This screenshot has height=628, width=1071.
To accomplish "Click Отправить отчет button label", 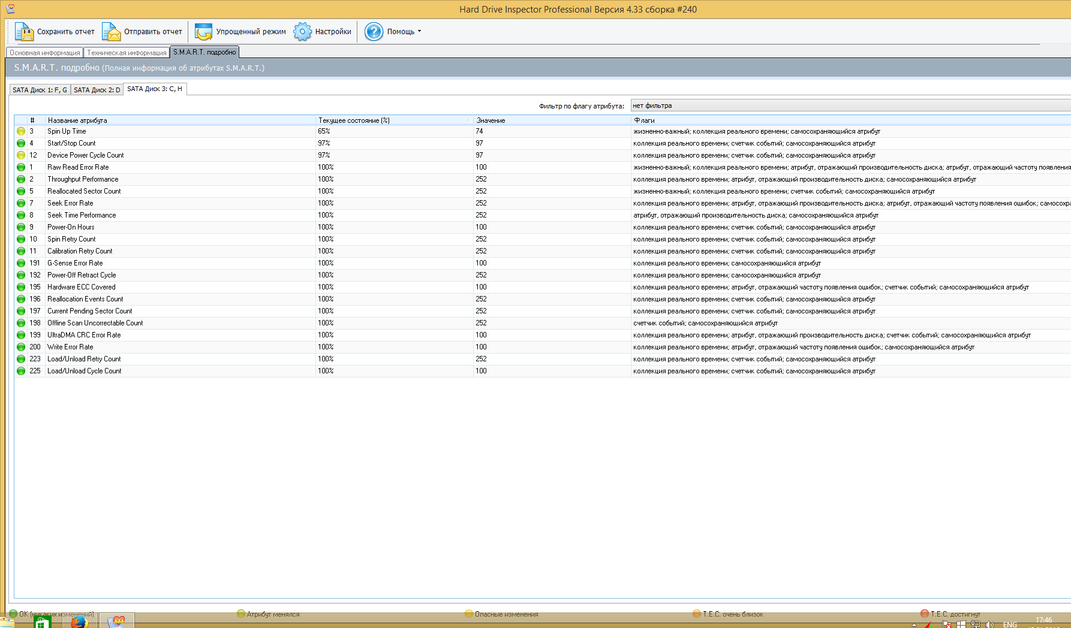I will click(x=153, y=32).
